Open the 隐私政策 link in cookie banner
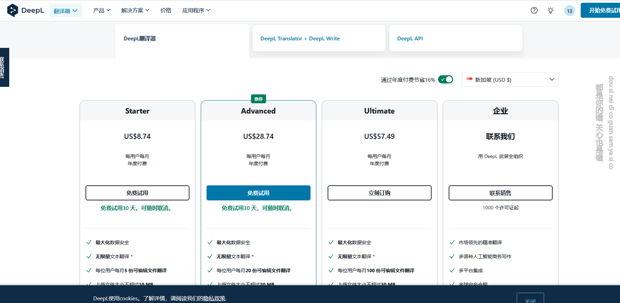The image size is (620, 303). point(214,298)
